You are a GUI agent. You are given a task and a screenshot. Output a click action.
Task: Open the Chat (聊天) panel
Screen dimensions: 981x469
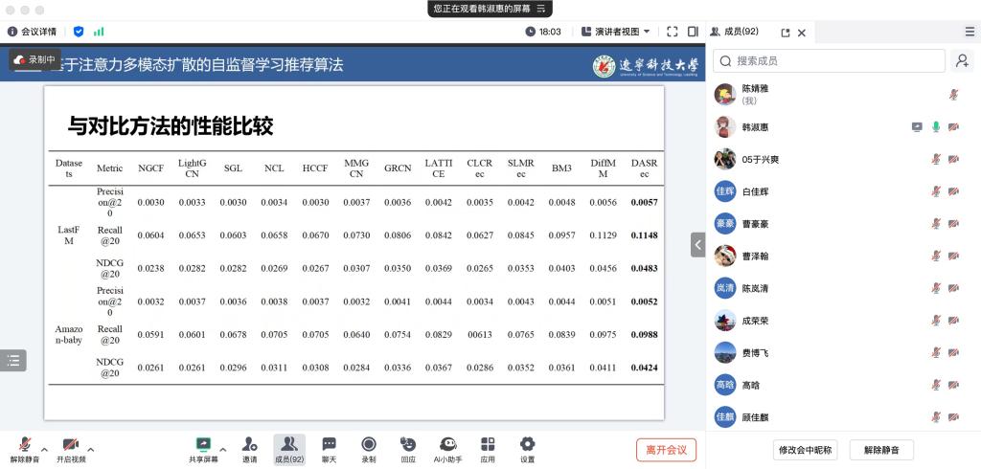click(x=329, y=449)
